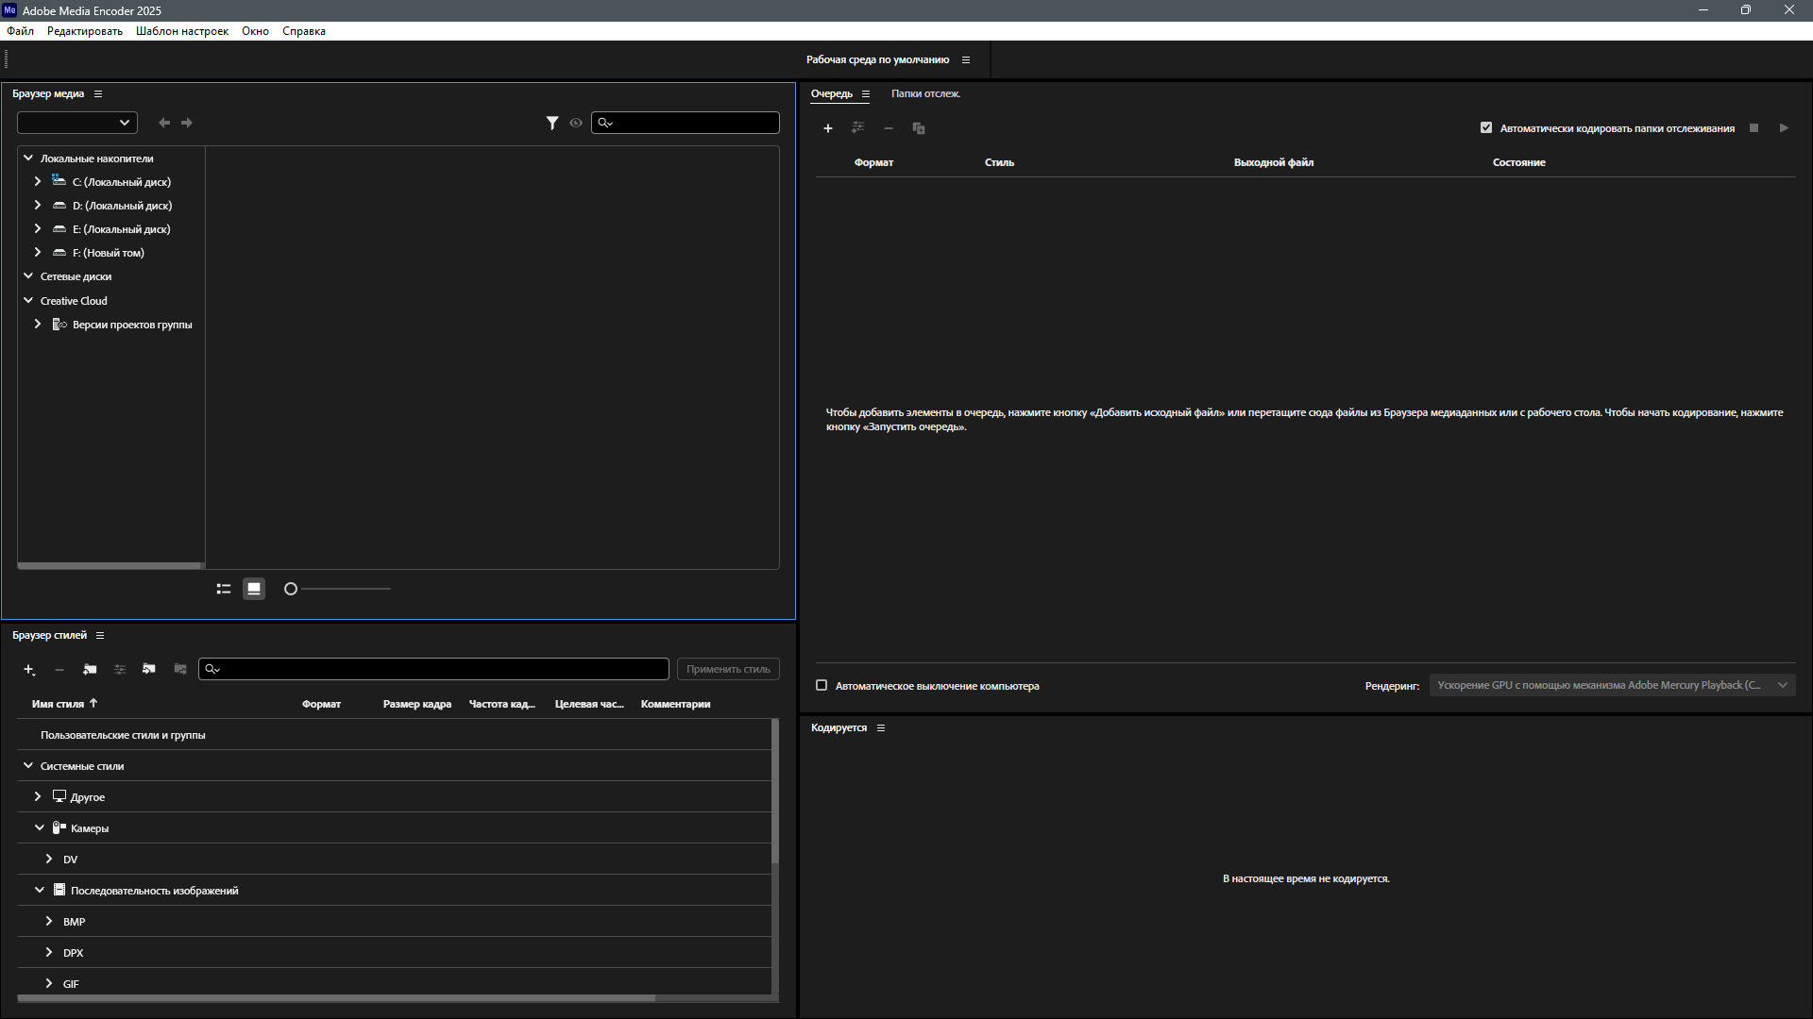Open the Справка menu

click(x=304, y=31)
